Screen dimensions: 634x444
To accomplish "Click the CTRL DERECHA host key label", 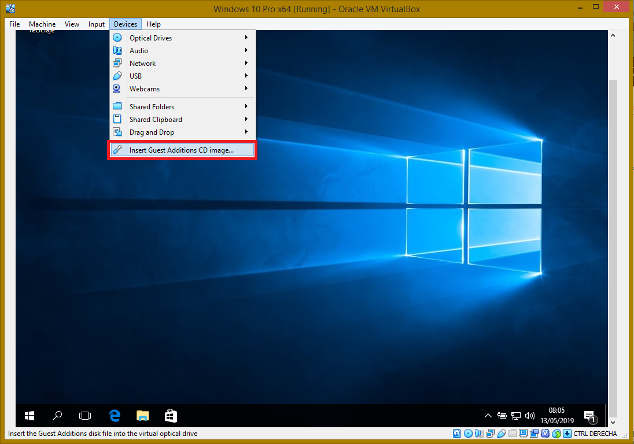I will point(595,434).
